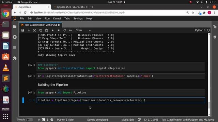Click the kernels count icon in status bar

[52, 120]
